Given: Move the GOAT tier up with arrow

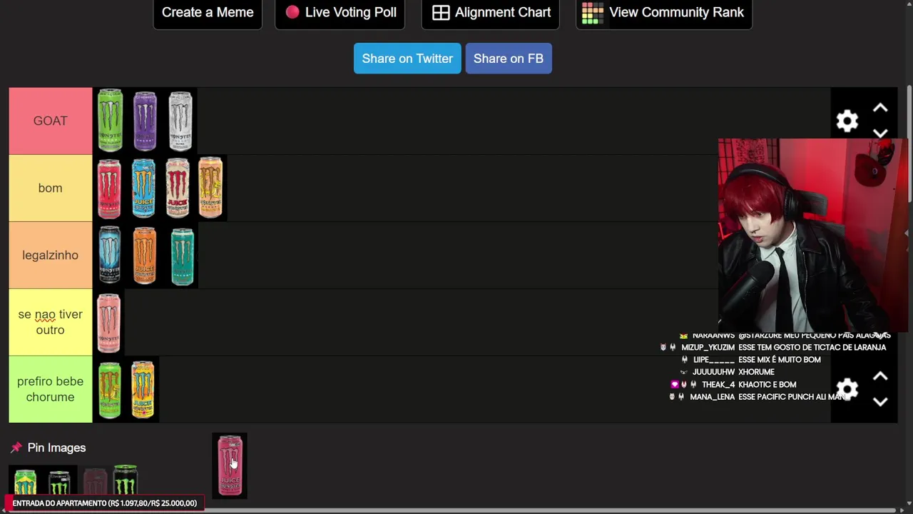Looking at the screenshot, I should click(880, 108).
